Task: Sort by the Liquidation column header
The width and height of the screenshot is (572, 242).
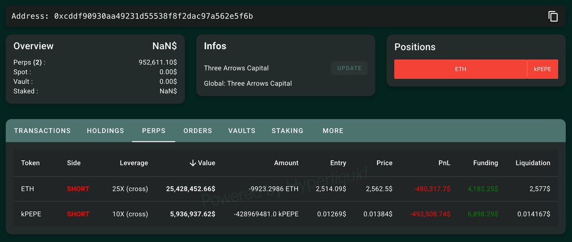Action: 532,163
